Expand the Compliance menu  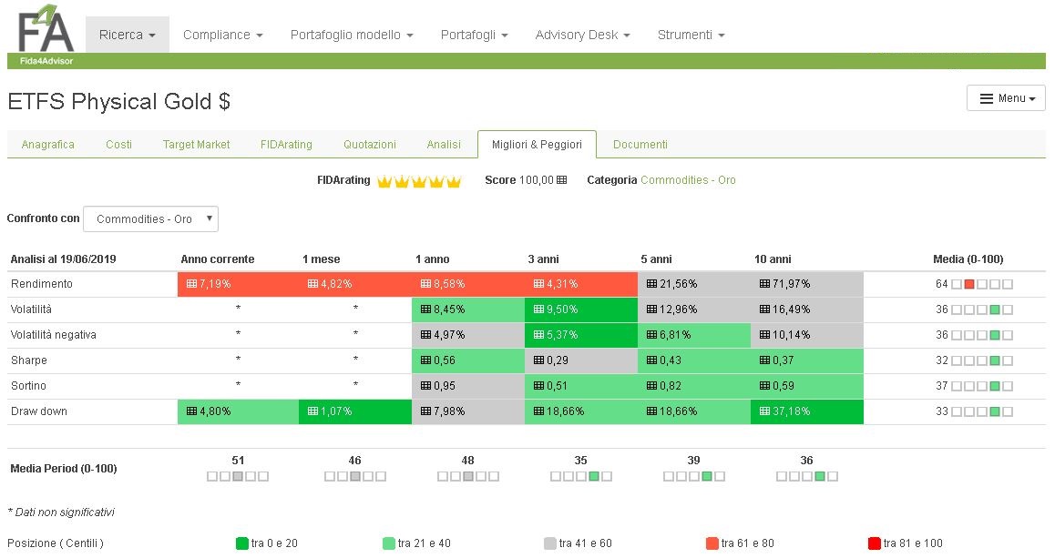click(222, 35)
